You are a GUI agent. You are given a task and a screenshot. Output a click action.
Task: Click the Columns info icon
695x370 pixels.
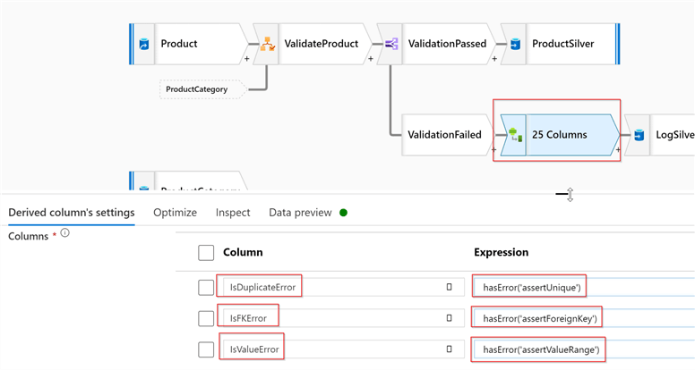point(64,233)
